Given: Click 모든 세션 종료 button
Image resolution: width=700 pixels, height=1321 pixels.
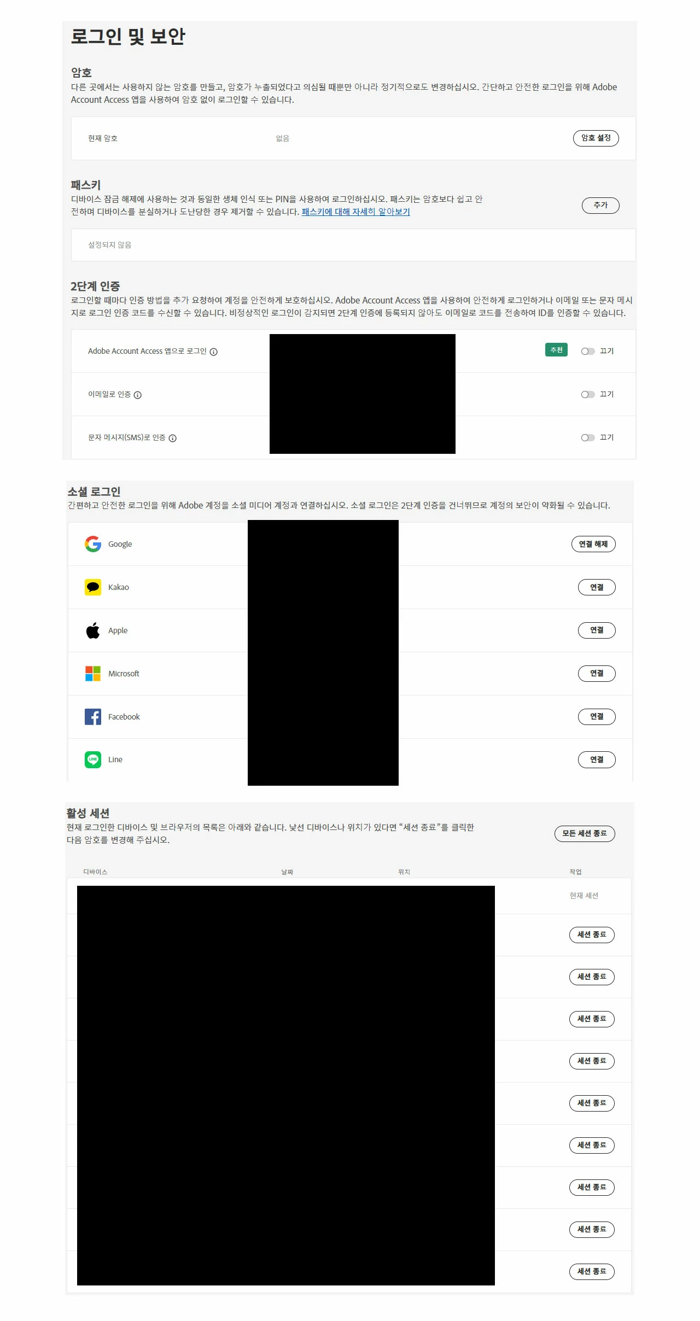Looking at the screenshot, I should coord(585,833).
